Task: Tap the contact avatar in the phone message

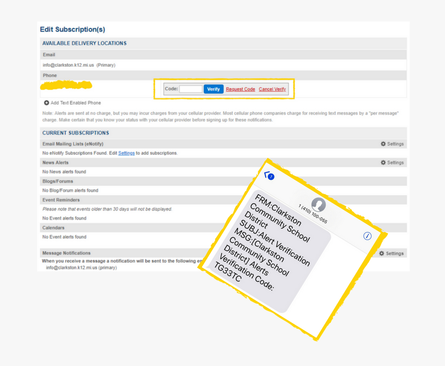Action: point(318,204)
